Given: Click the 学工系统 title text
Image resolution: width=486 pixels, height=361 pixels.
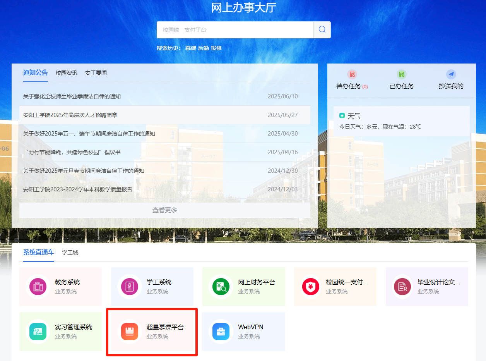Looking at the screenshot, I should pos(159,282).
